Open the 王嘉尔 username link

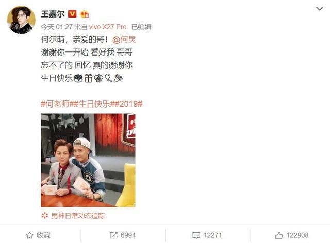coord(53,14)
